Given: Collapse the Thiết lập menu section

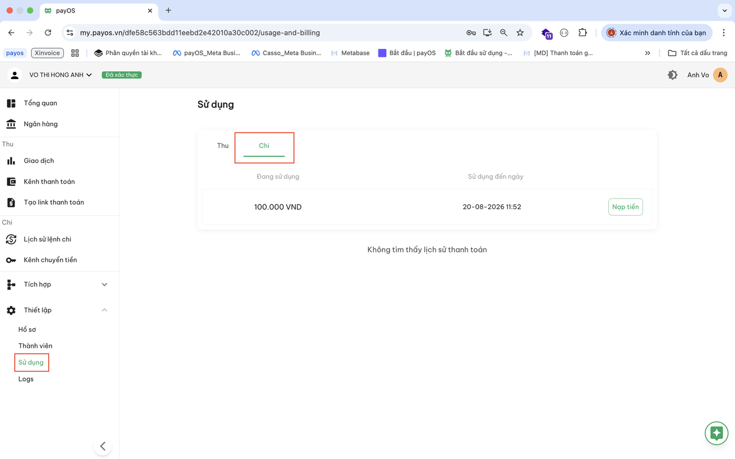Looking at the screenshot, I should 105,310.
